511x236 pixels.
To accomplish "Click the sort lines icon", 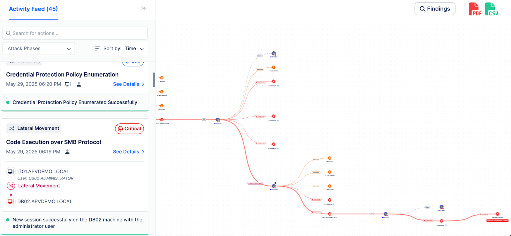I will pyautogui.click(x=97, y=48).
